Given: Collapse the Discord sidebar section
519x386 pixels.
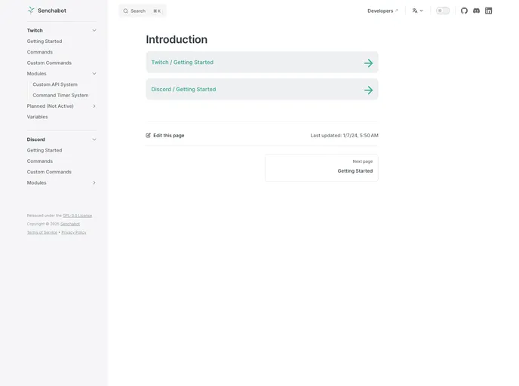Looking at the screenshot, I should 94,139.
